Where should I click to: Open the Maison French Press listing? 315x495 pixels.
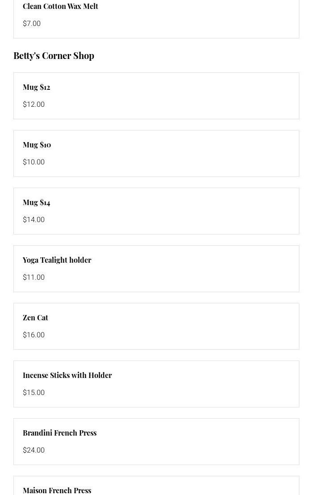57,490
